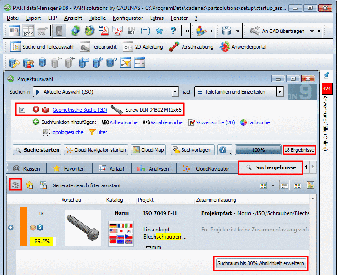
Task: Click the country flags catalog image
Action: click(x=121, y=234)
